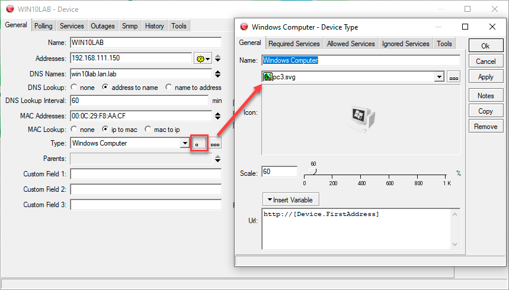
Task: Open the Required Services tab
Action: tap(294, 43)
